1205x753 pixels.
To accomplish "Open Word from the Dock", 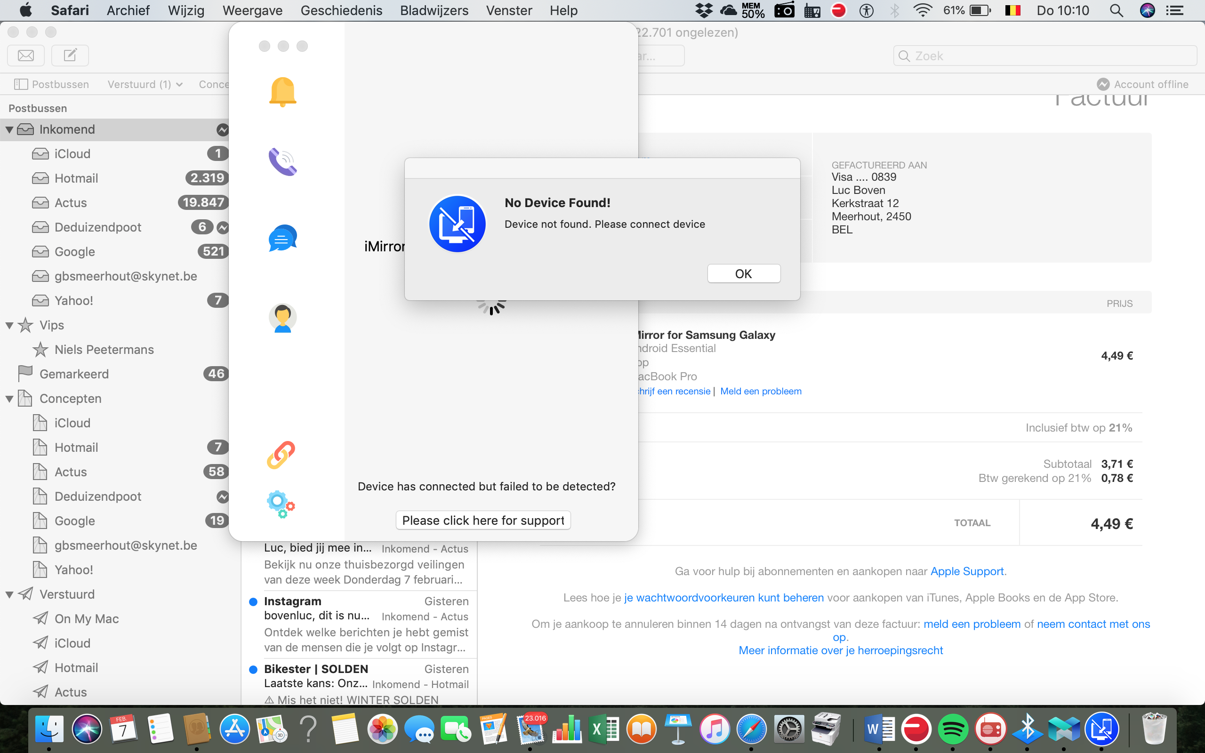I will pos(879,729).
